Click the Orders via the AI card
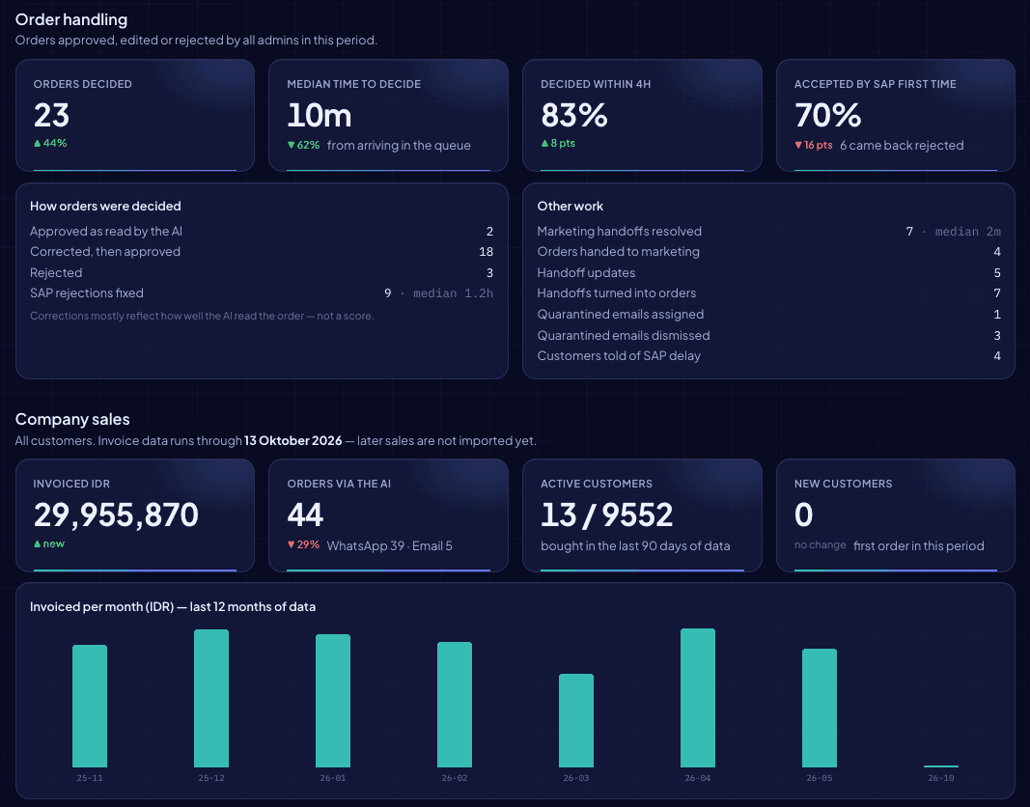The height and width of the screenshot is (807, 1030). pos(388,515)
